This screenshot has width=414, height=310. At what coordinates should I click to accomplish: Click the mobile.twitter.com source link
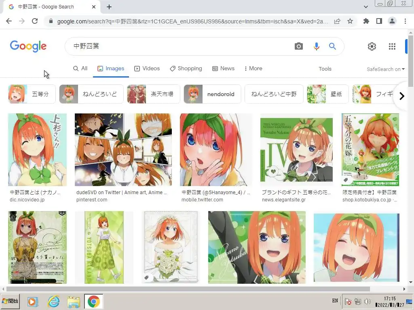point(202,200)
